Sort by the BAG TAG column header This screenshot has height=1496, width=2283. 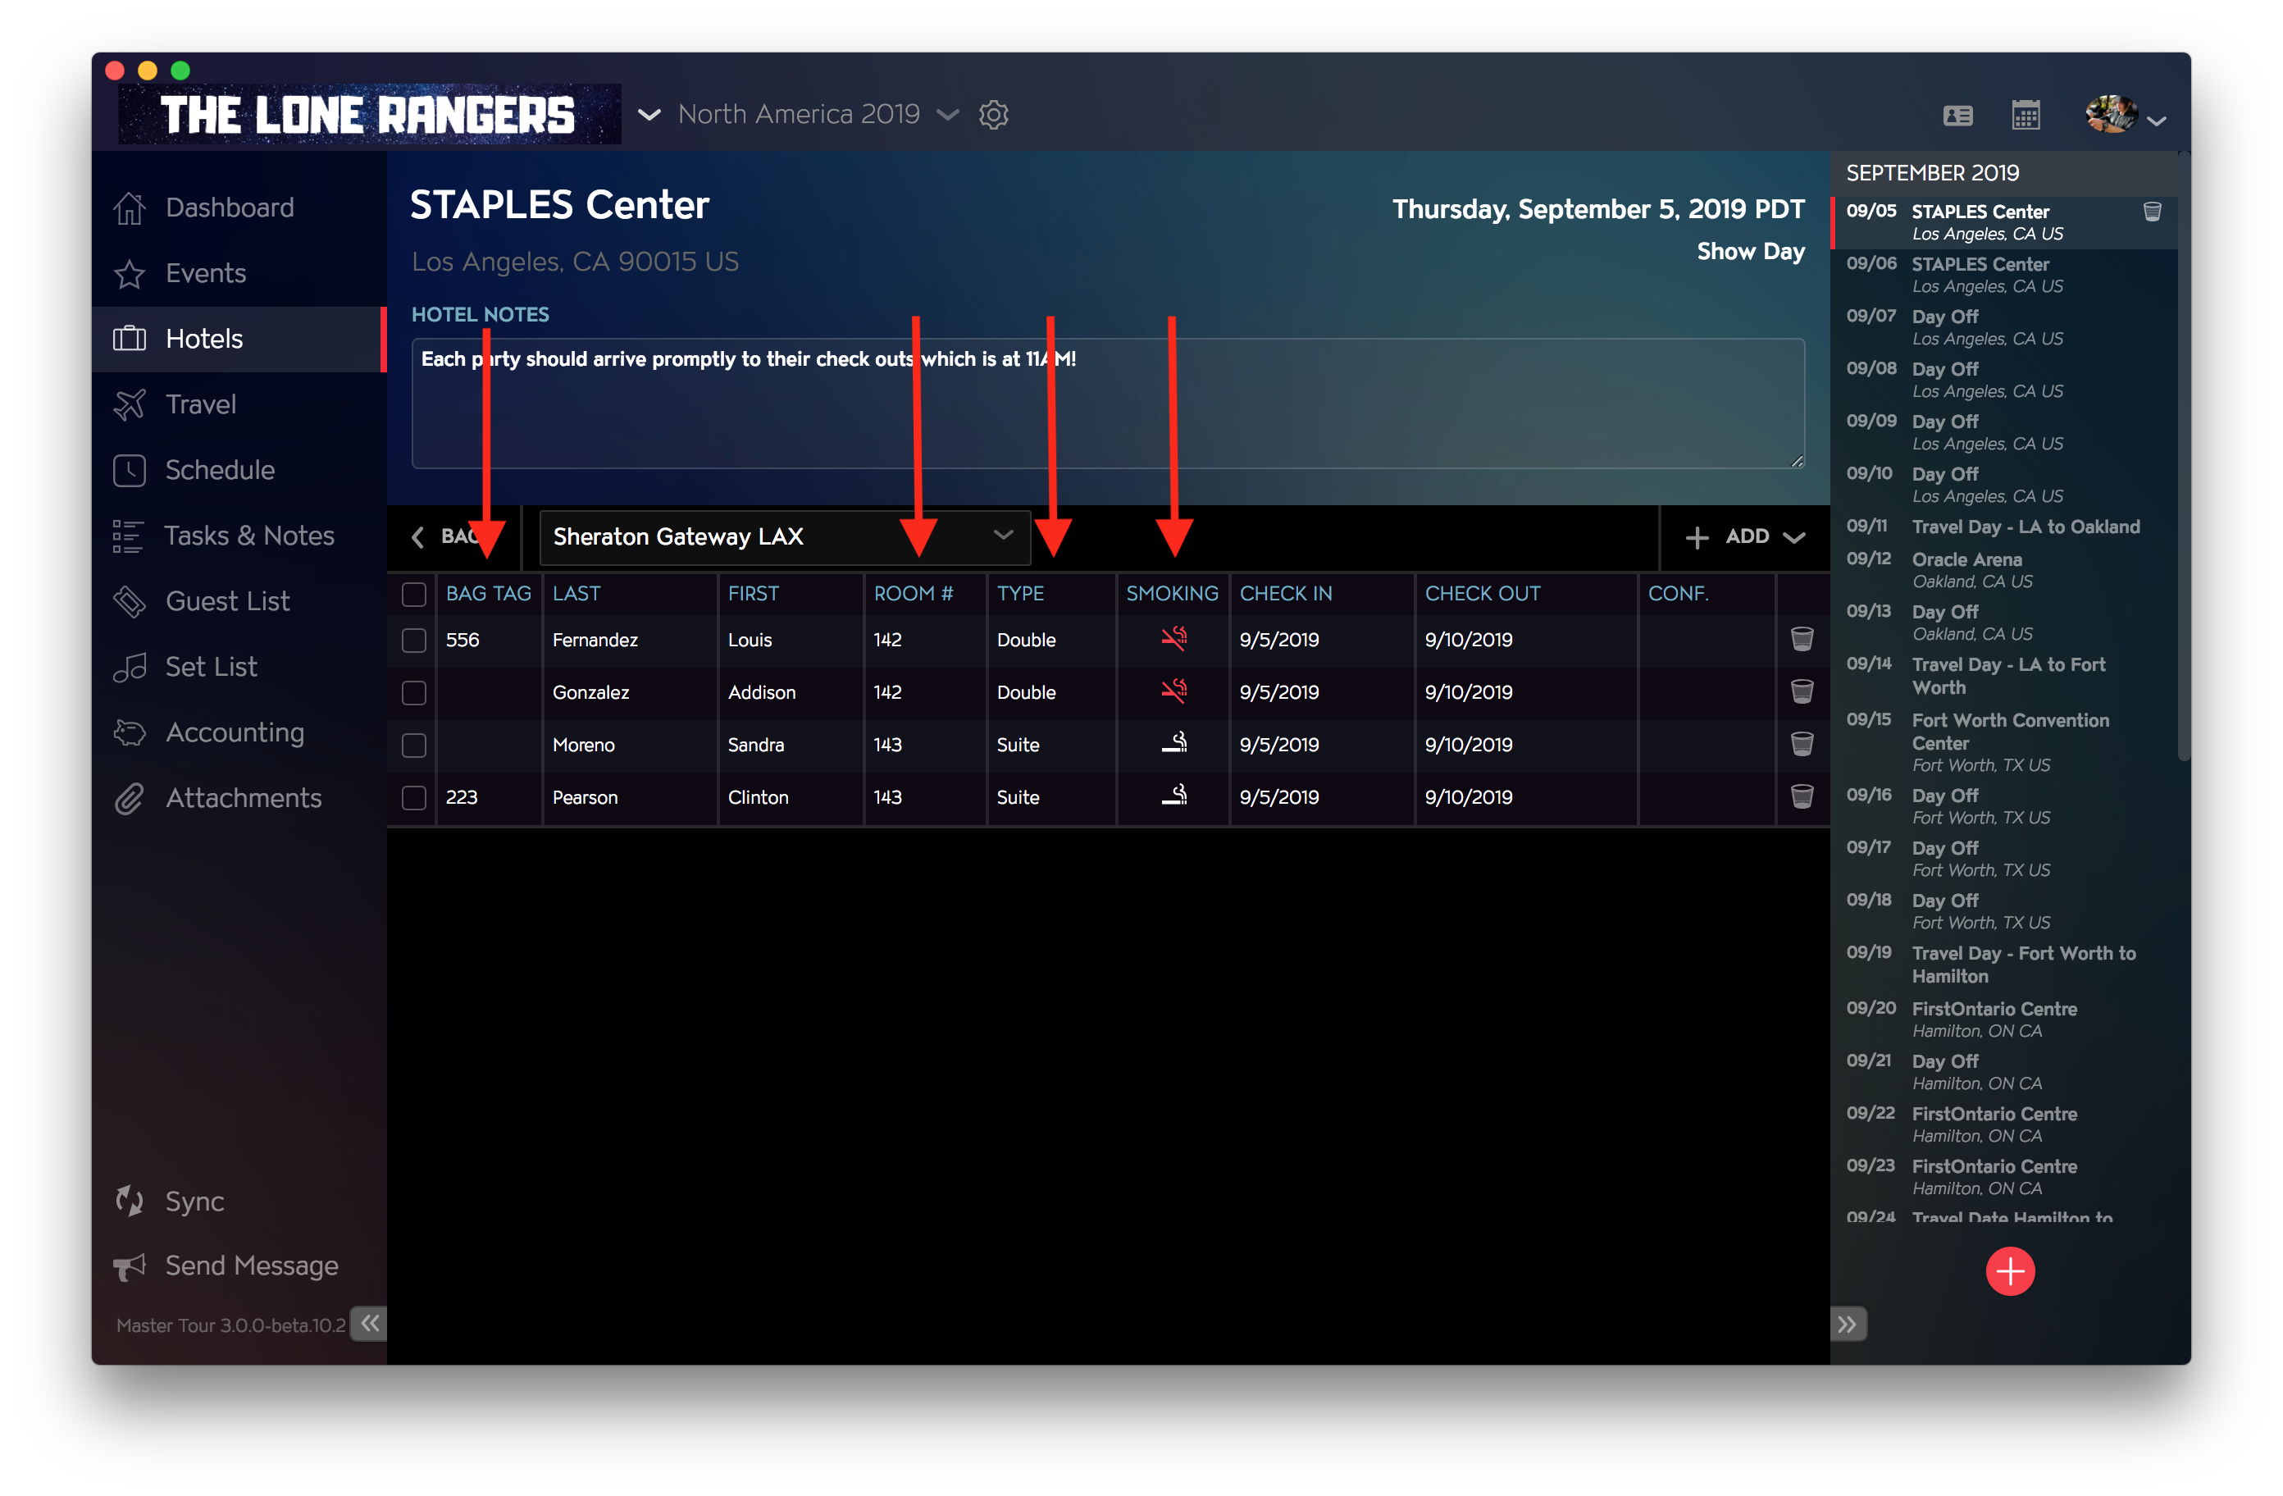[x=488, y=594]
